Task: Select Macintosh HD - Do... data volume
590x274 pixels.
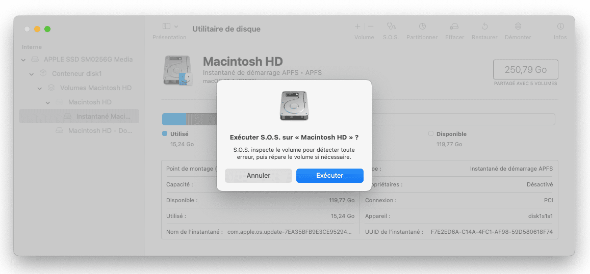Action: click(100, 131)
